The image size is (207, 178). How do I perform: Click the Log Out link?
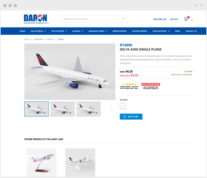(174, 19)
